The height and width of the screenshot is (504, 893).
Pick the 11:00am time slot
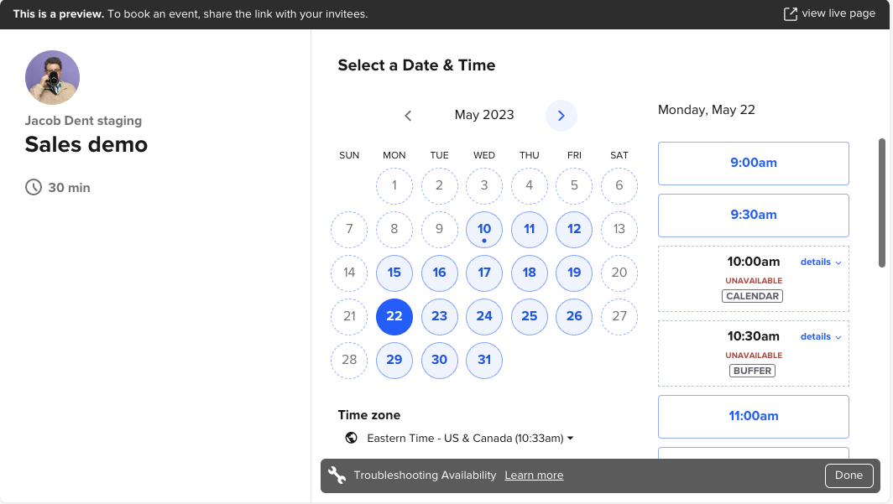point(753,416)
